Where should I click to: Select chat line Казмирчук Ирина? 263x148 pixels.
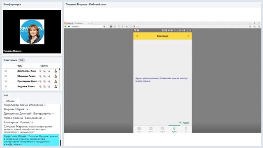click(18, 122)
